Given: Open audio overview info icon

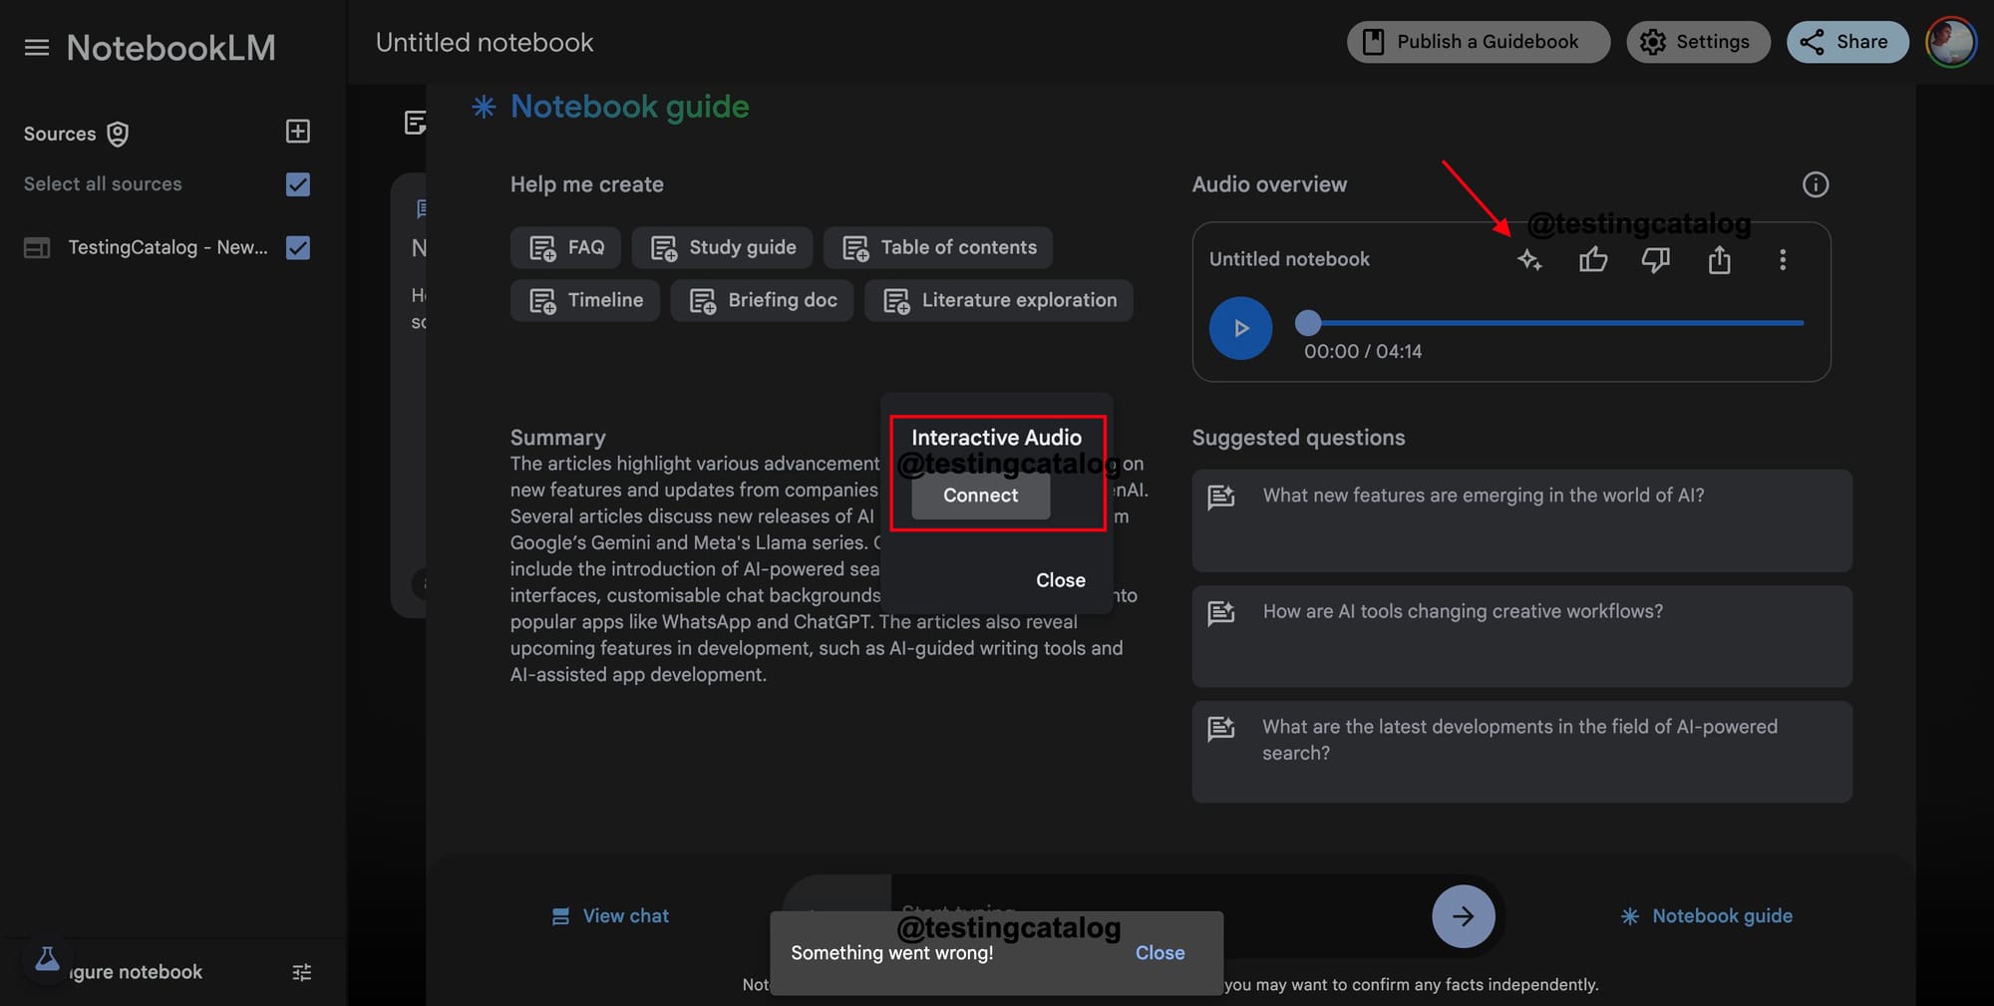Looking at the screenshot, I should tap(1816, 184).
